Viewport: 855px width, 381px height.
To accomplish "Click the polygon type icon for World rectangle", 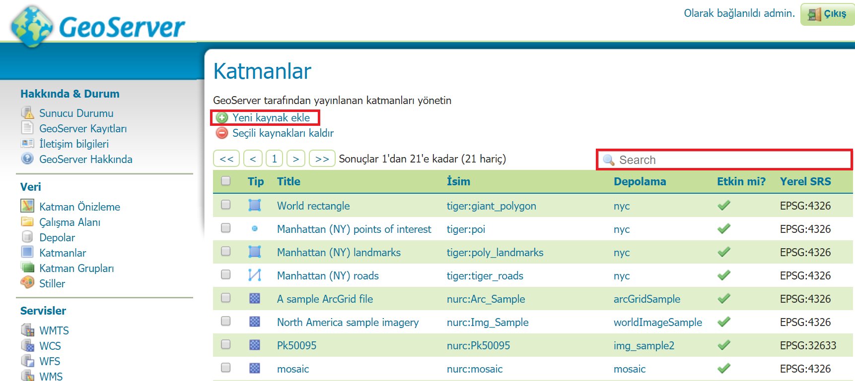I will [x=255, y=205].
